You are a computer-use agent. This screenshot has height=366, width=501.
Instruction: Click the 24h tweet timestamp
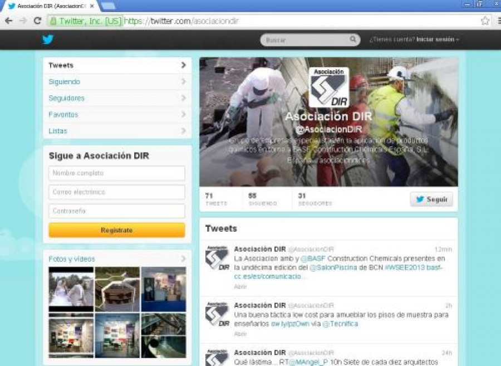pos(446,353)
